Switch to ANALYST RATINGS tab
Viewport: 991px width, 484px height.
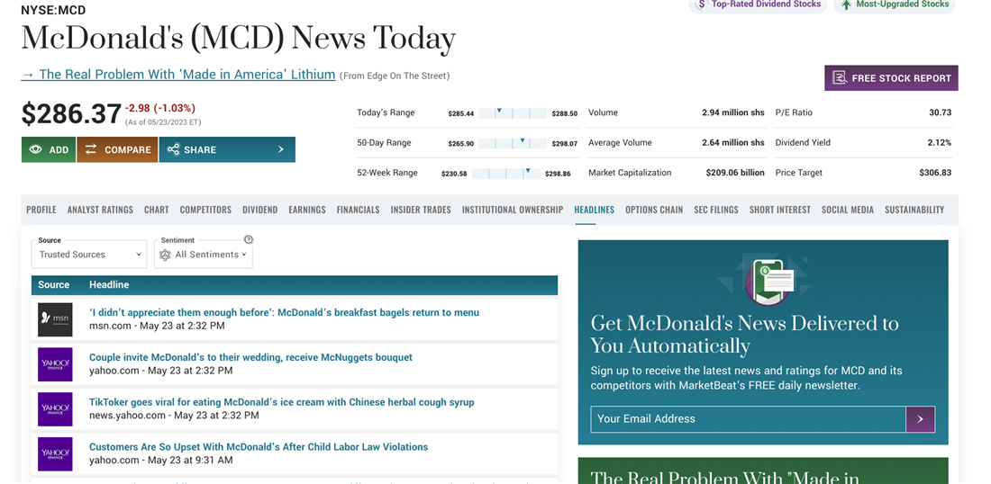point(100,210)
